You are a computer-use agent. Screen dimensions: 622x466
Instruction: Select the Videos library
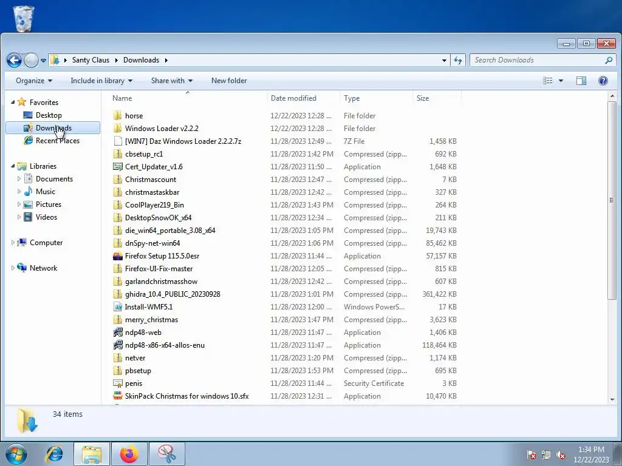tap(46, 217)
